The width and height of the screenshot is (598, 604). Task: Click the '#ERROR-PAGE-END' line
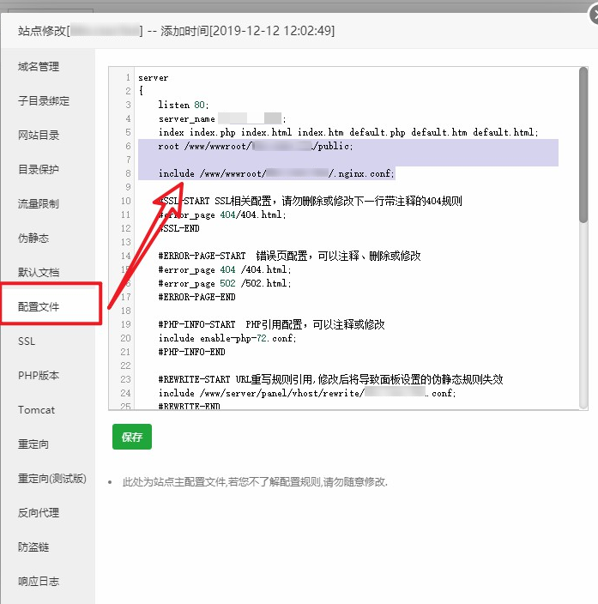(196, 297)
